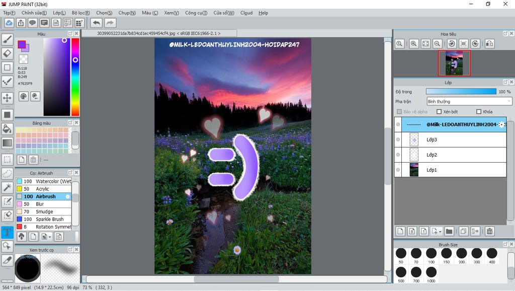Adjust the Độ trong opacity slider
This screenshot has height=291, width=515.
(x=461, y=92)
